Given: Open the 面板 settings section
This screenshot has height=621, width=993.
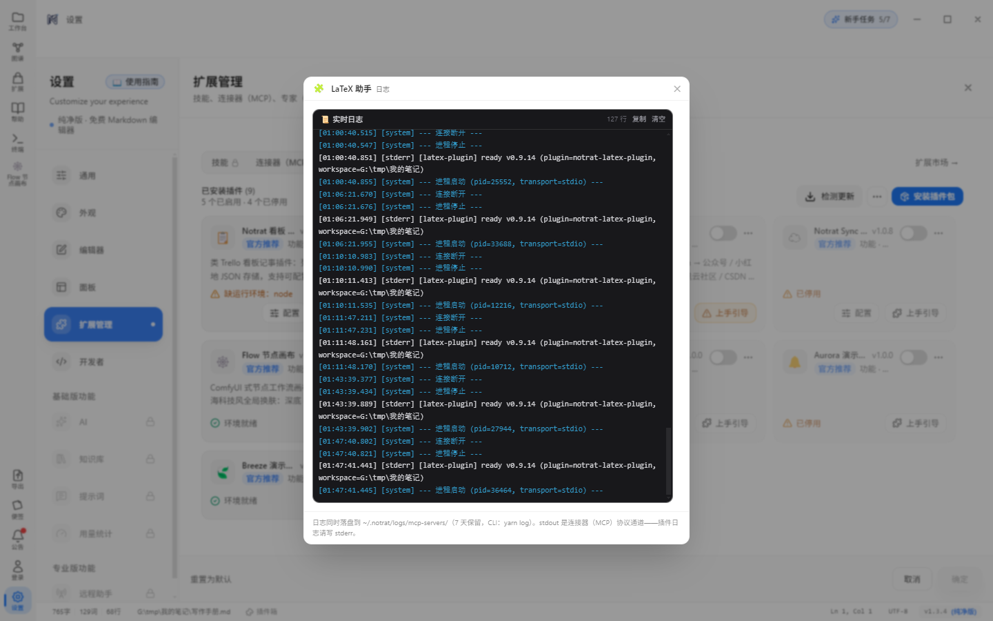Looking at the screenshot, I should (103, 288).
